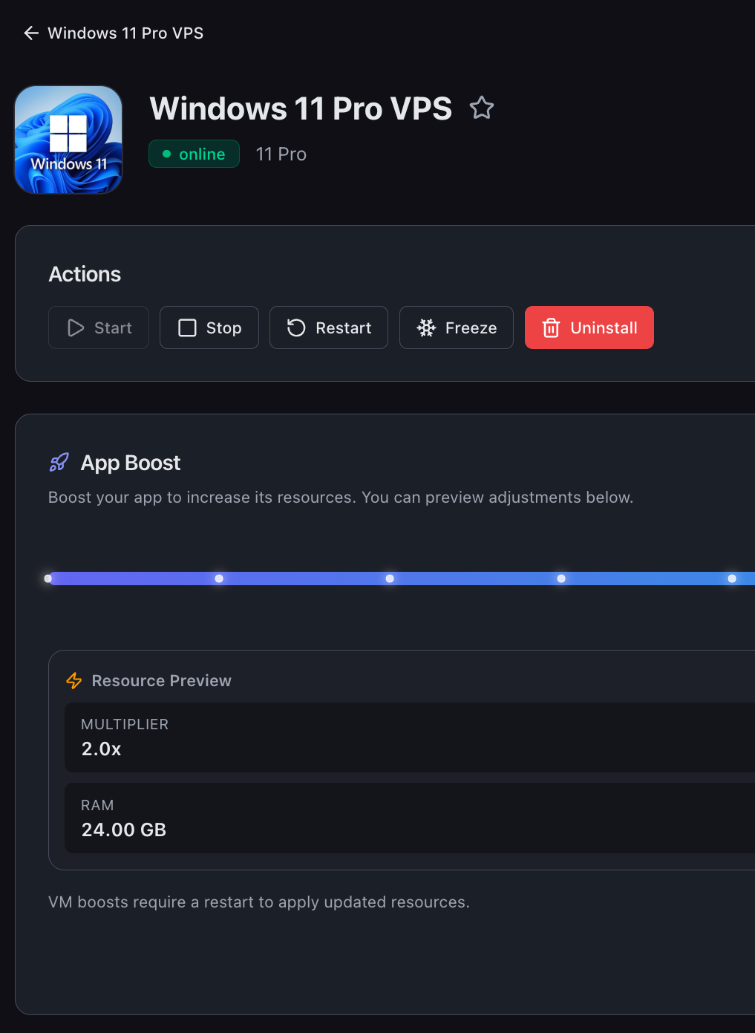Click the Start action button

[99, 328]
